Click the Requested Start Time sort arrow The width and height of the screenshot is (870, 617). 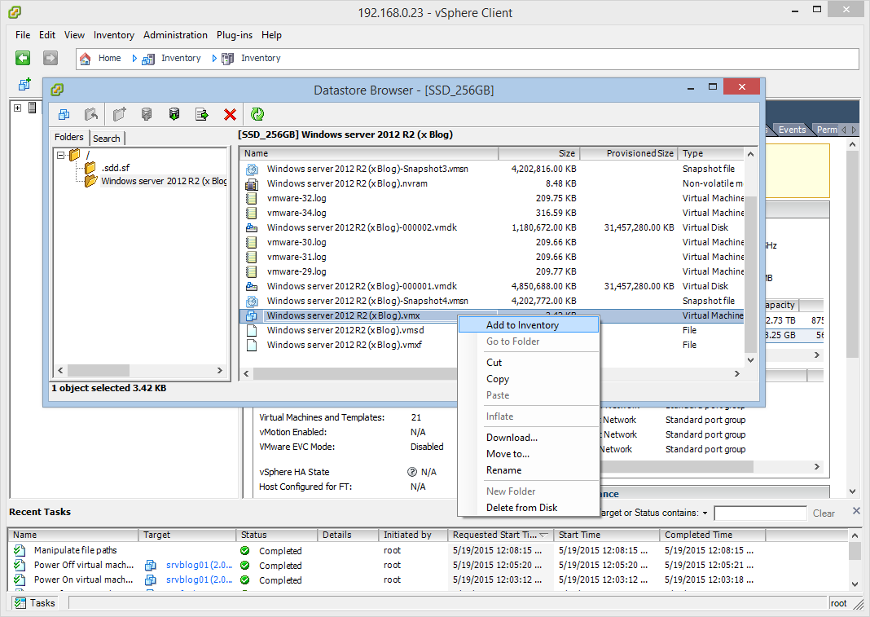(544, 535)
